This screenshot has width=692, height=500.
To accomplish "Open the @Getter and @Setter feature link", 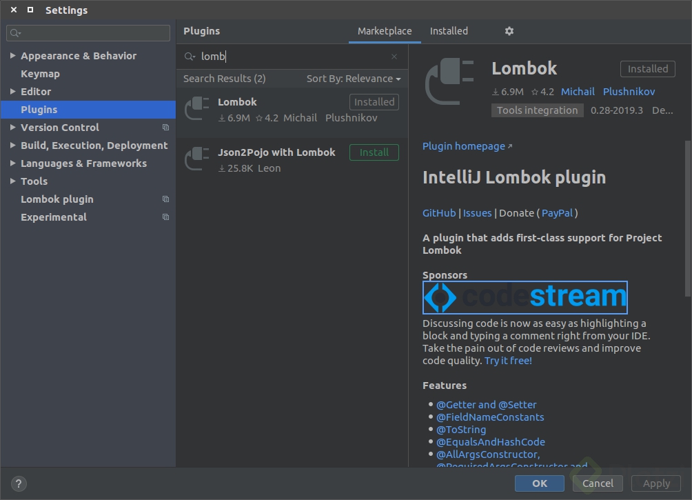I will (487, 405).
